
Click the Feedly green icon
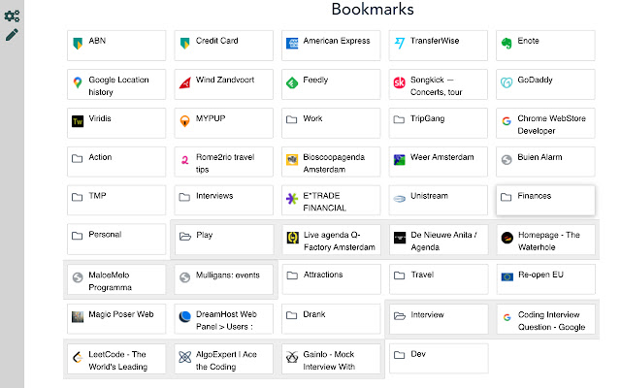[x=291, y=83]
